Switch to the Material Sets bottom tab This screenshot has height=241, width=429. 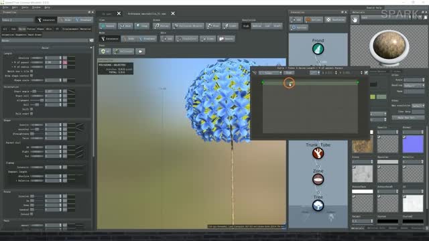coord(376,228)
